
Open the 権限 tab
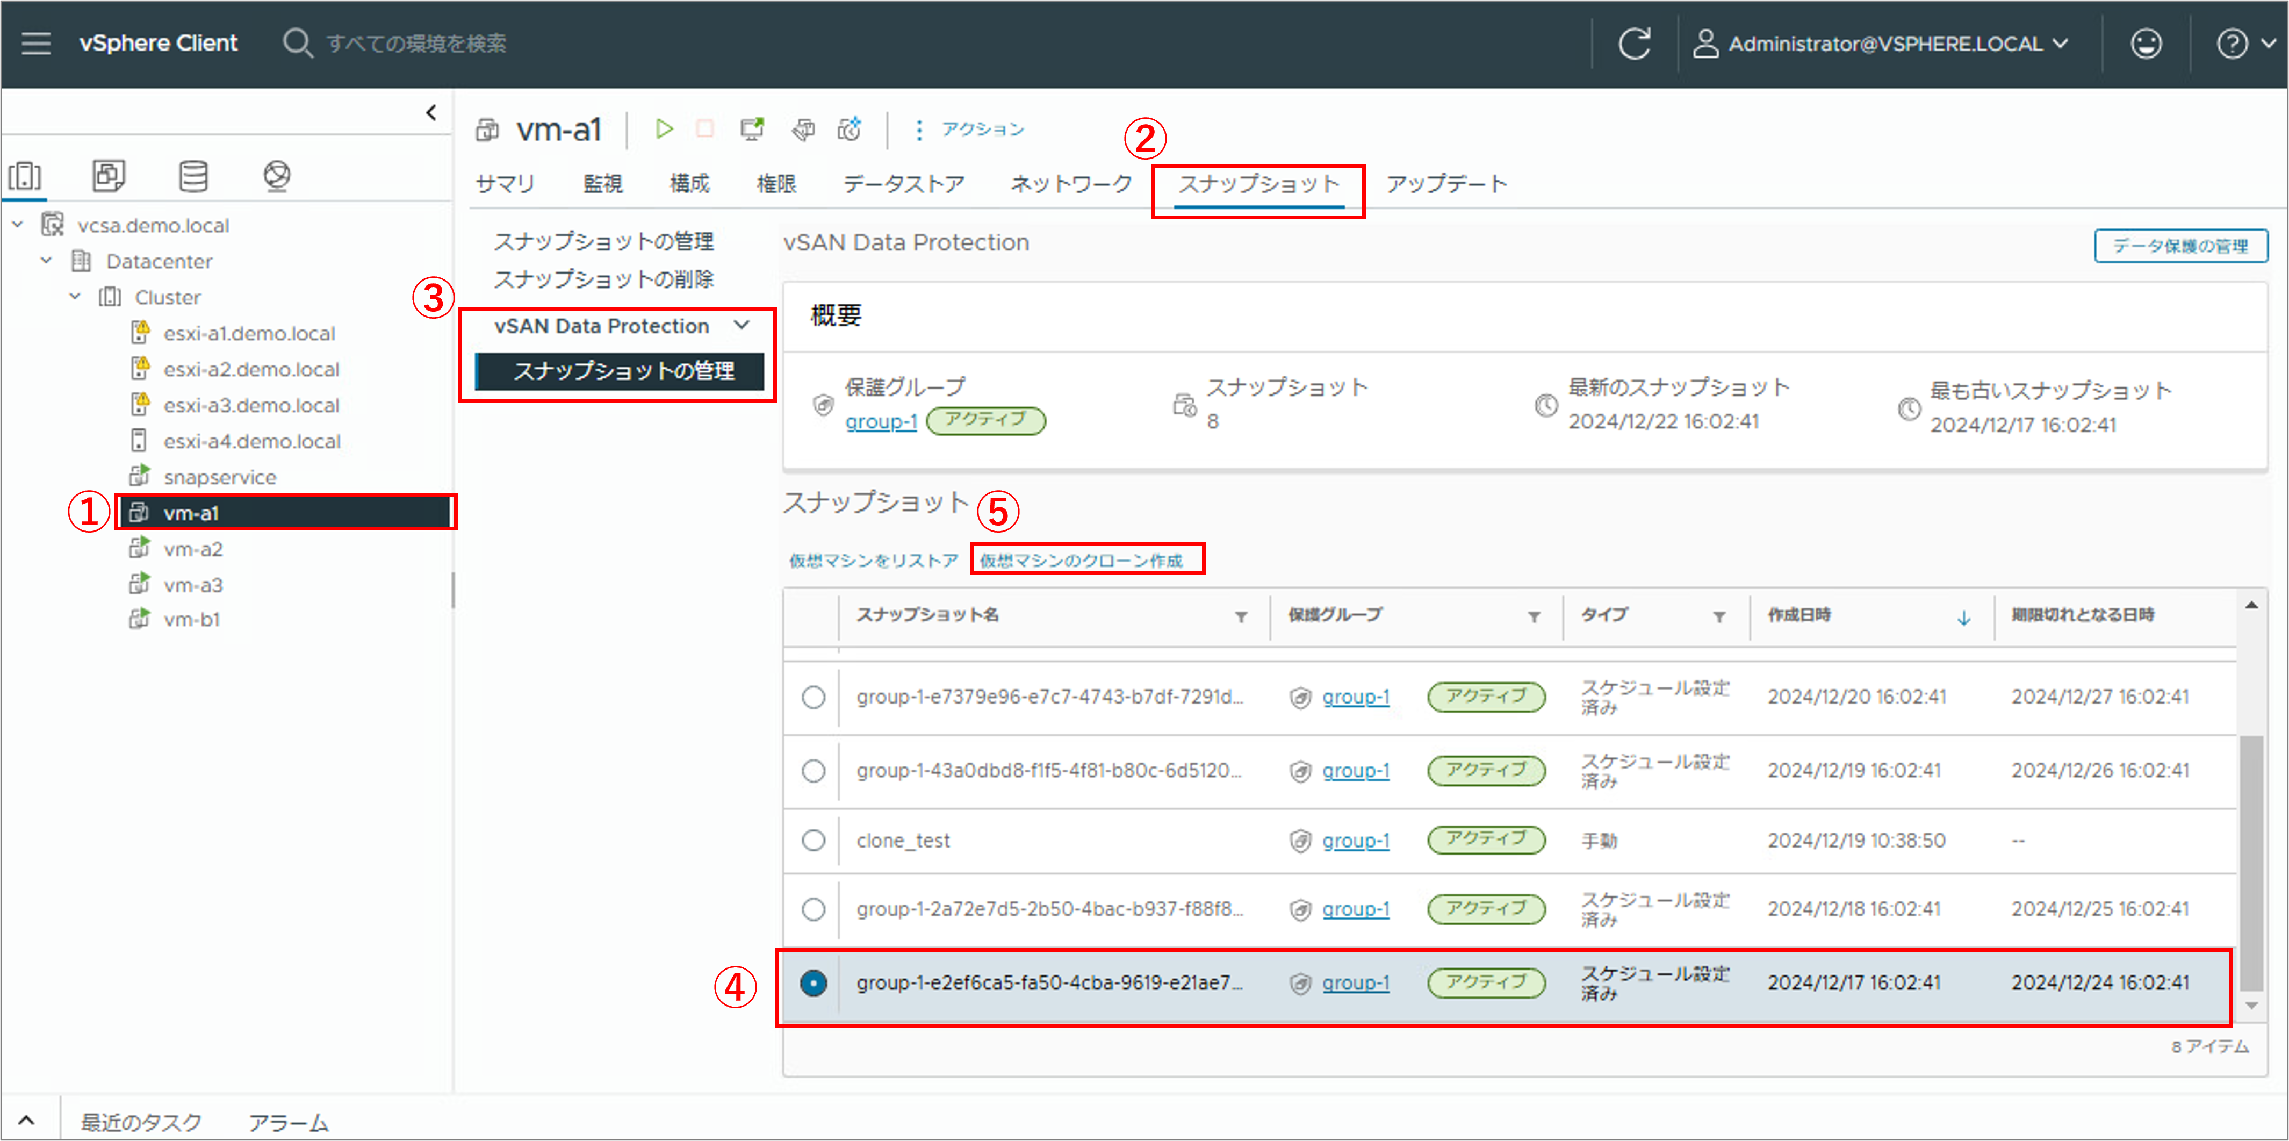click(x=776, y=184)
